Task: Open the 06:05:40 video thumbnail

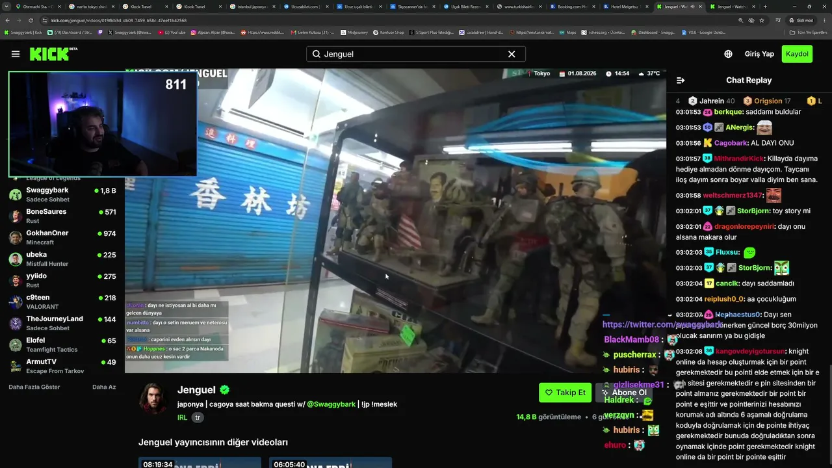Action: 330,463
